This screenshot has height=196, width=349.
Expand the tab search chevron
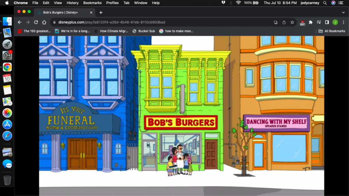pos(343,13)
